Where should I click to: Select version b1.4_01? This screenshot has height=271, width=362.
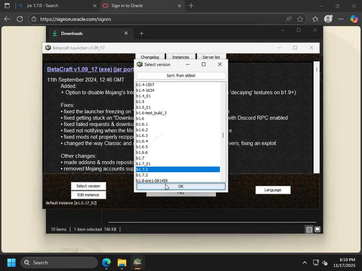click(x=178, y=96)
